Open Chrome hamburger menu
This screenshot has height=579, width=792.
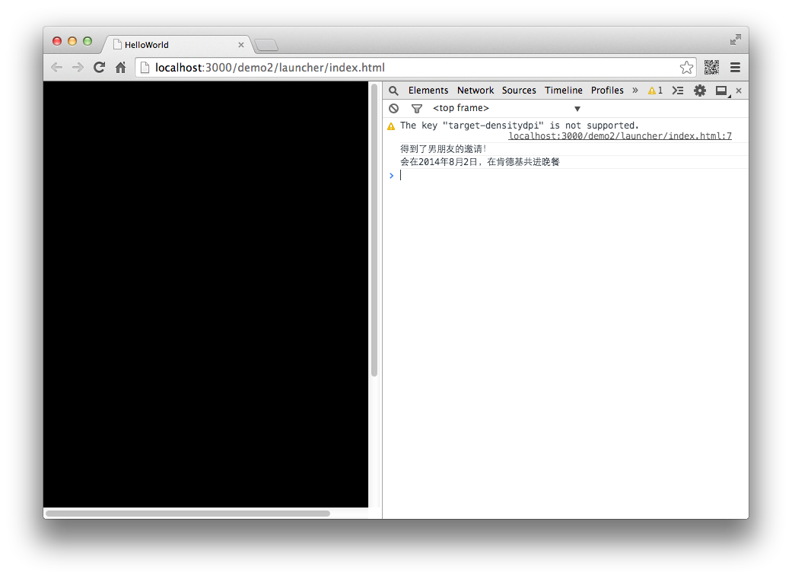click(x=735, y=68)
